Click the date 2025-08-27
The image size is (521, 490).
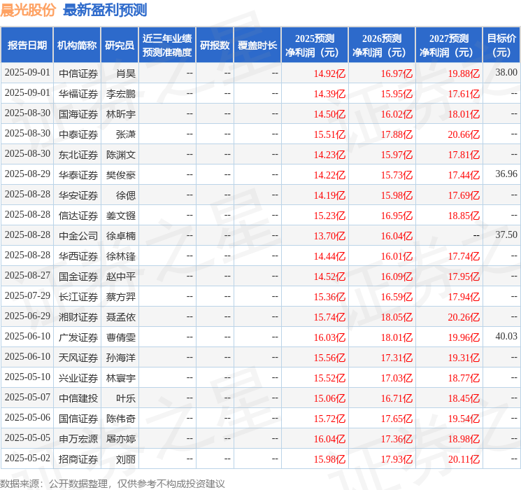coord(27,275)
